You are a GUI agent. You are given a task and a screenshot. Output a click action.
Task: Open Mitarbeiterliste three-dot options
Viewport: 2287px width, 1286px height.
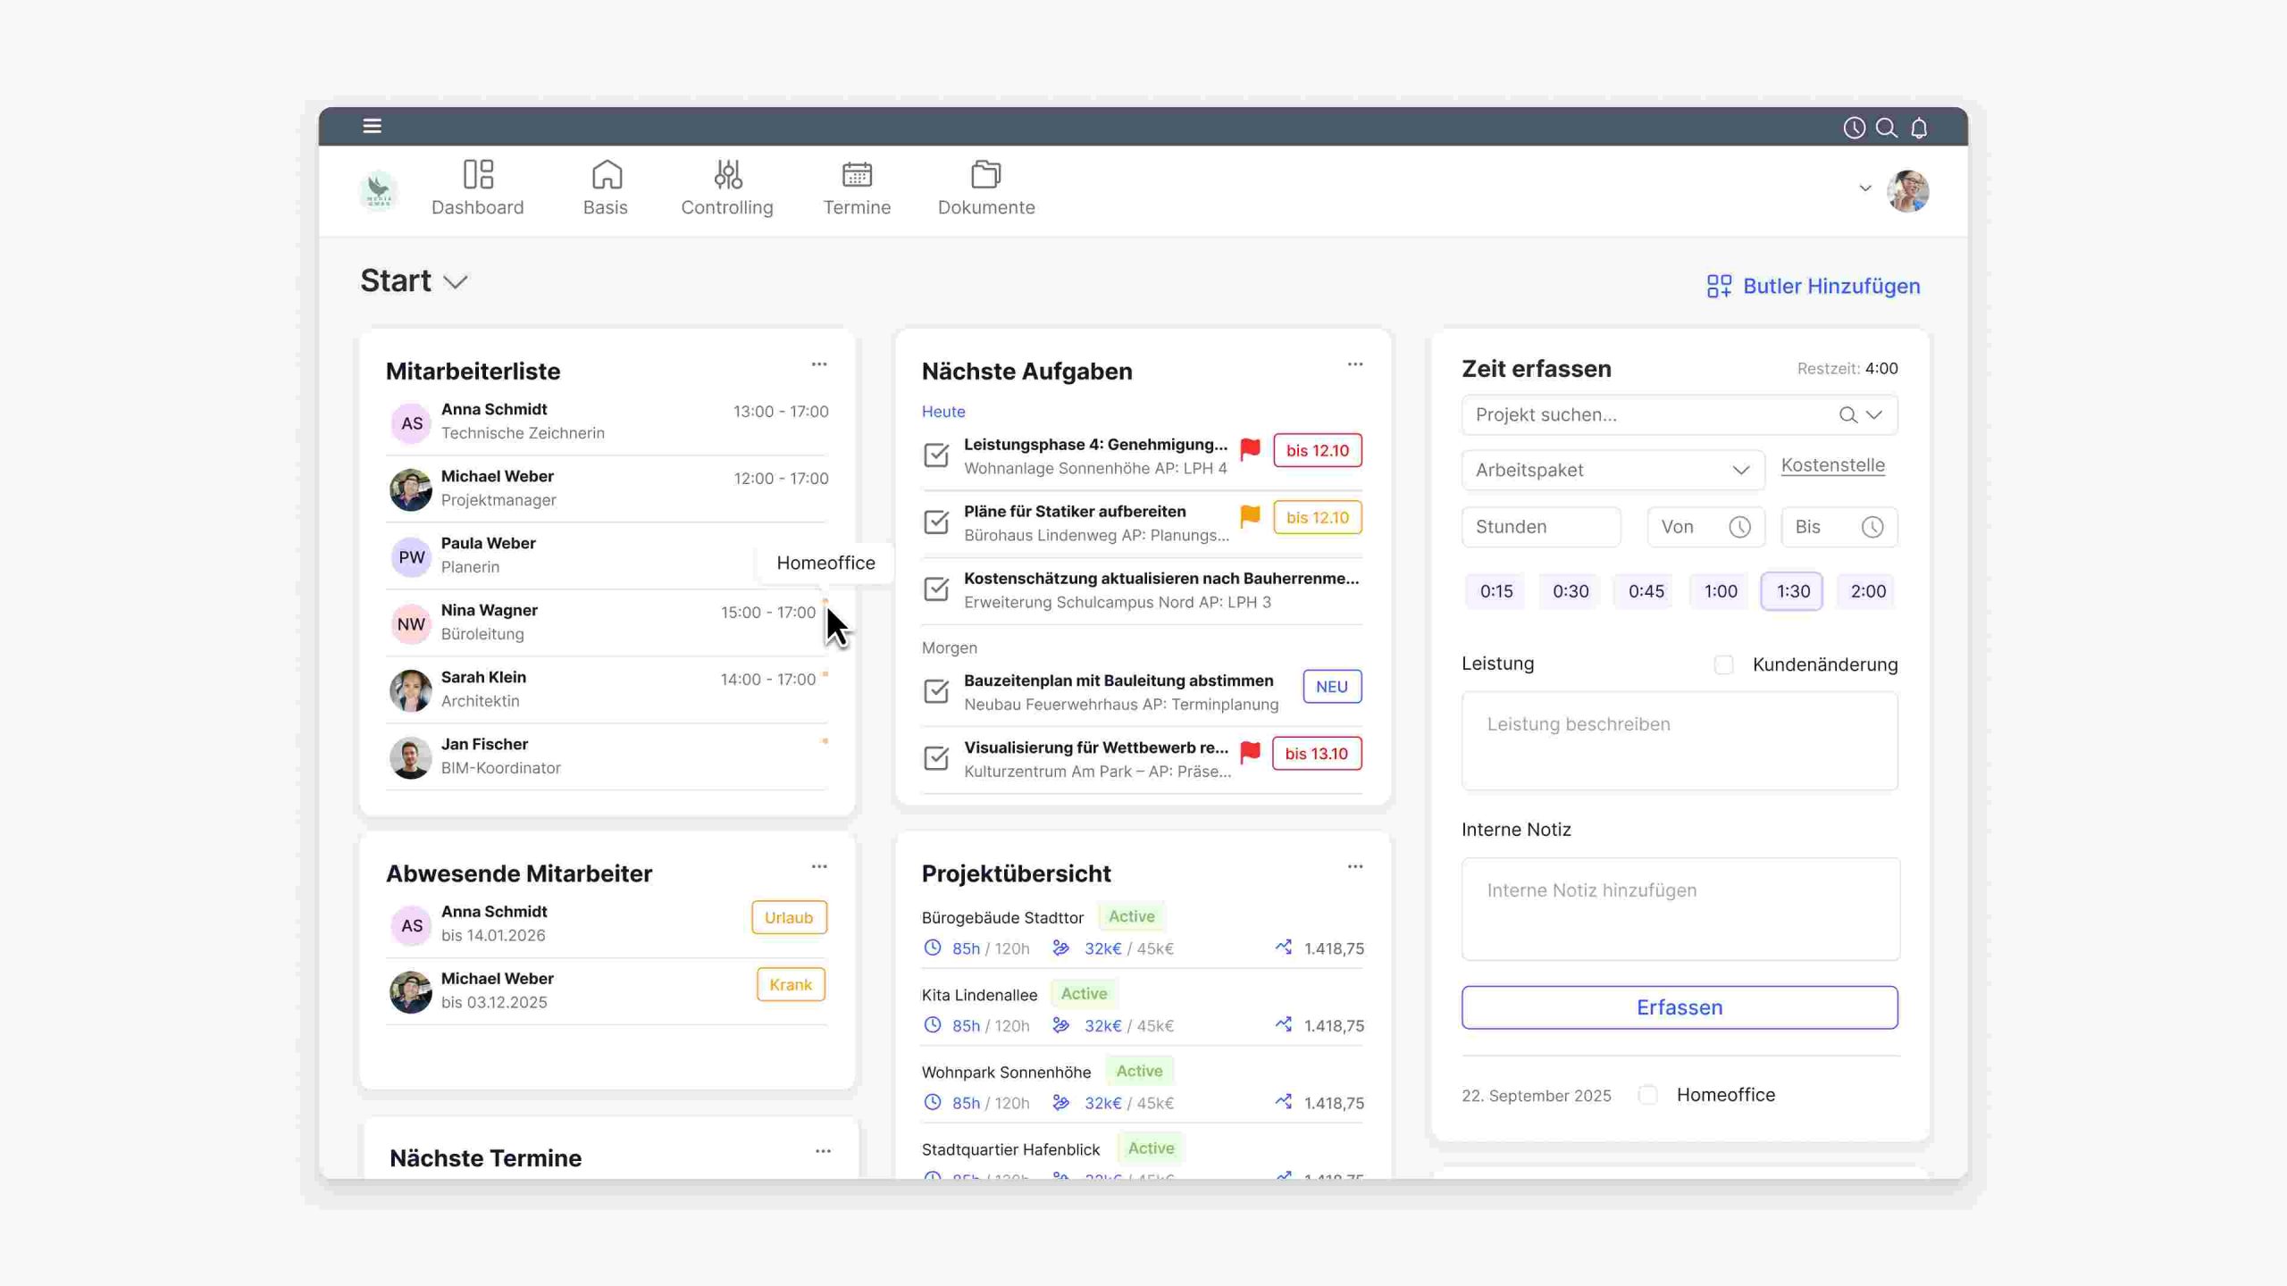click(x=819, y=364)
